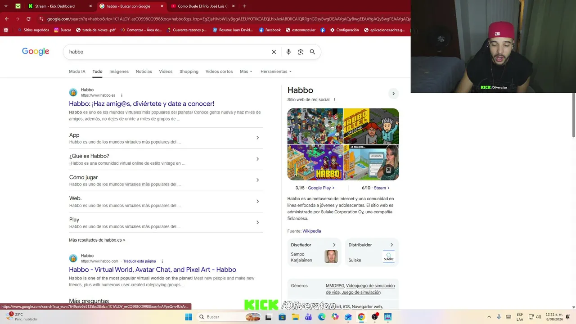
Task: View site information for google.com
Action: click(41, 19)
